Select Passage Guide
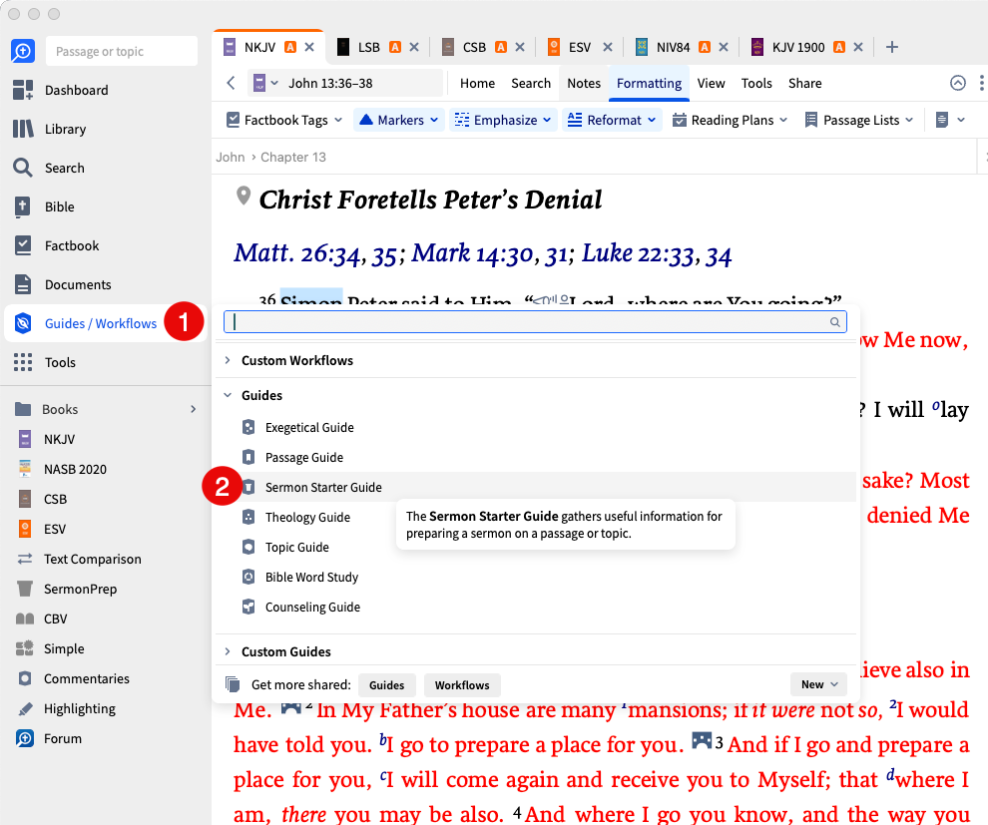 click(304, 457)
